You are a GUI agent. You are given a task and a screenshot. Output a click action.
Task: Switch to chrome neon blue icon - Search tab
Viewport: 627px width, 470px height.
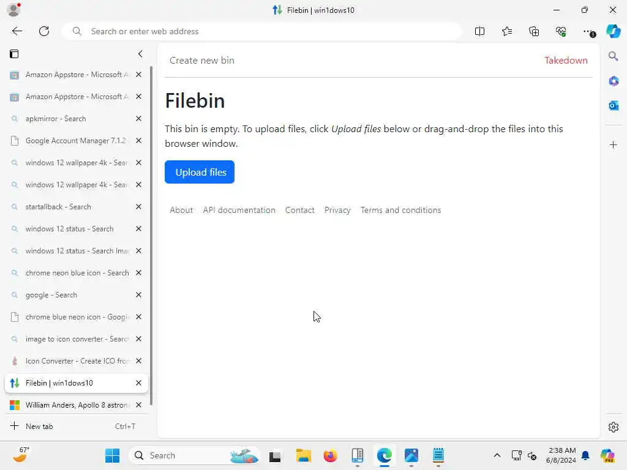click(x=76, y=273)
